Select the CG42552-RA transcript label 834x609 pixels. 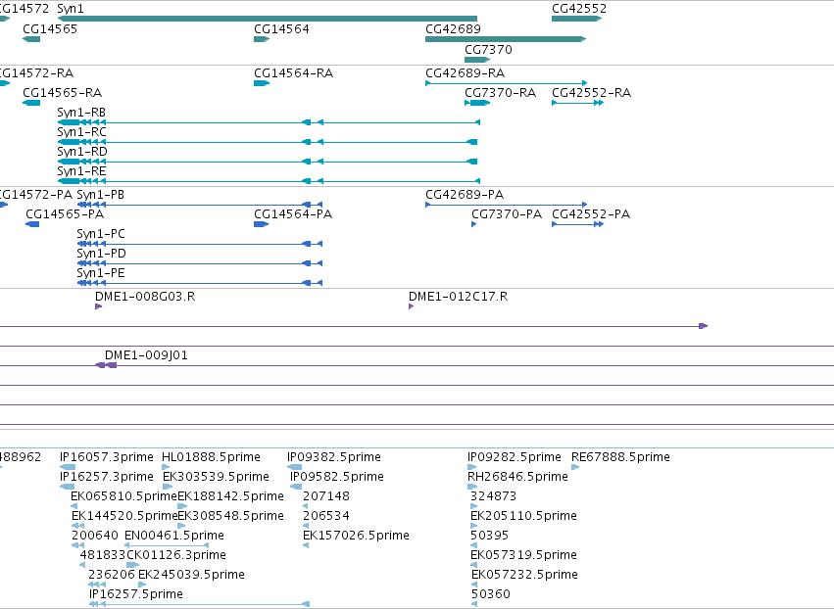(592, 93)
